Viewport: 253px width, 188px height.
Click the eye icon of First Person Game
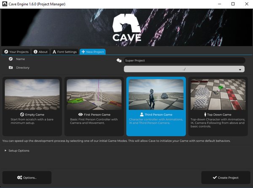click(81, 114)
